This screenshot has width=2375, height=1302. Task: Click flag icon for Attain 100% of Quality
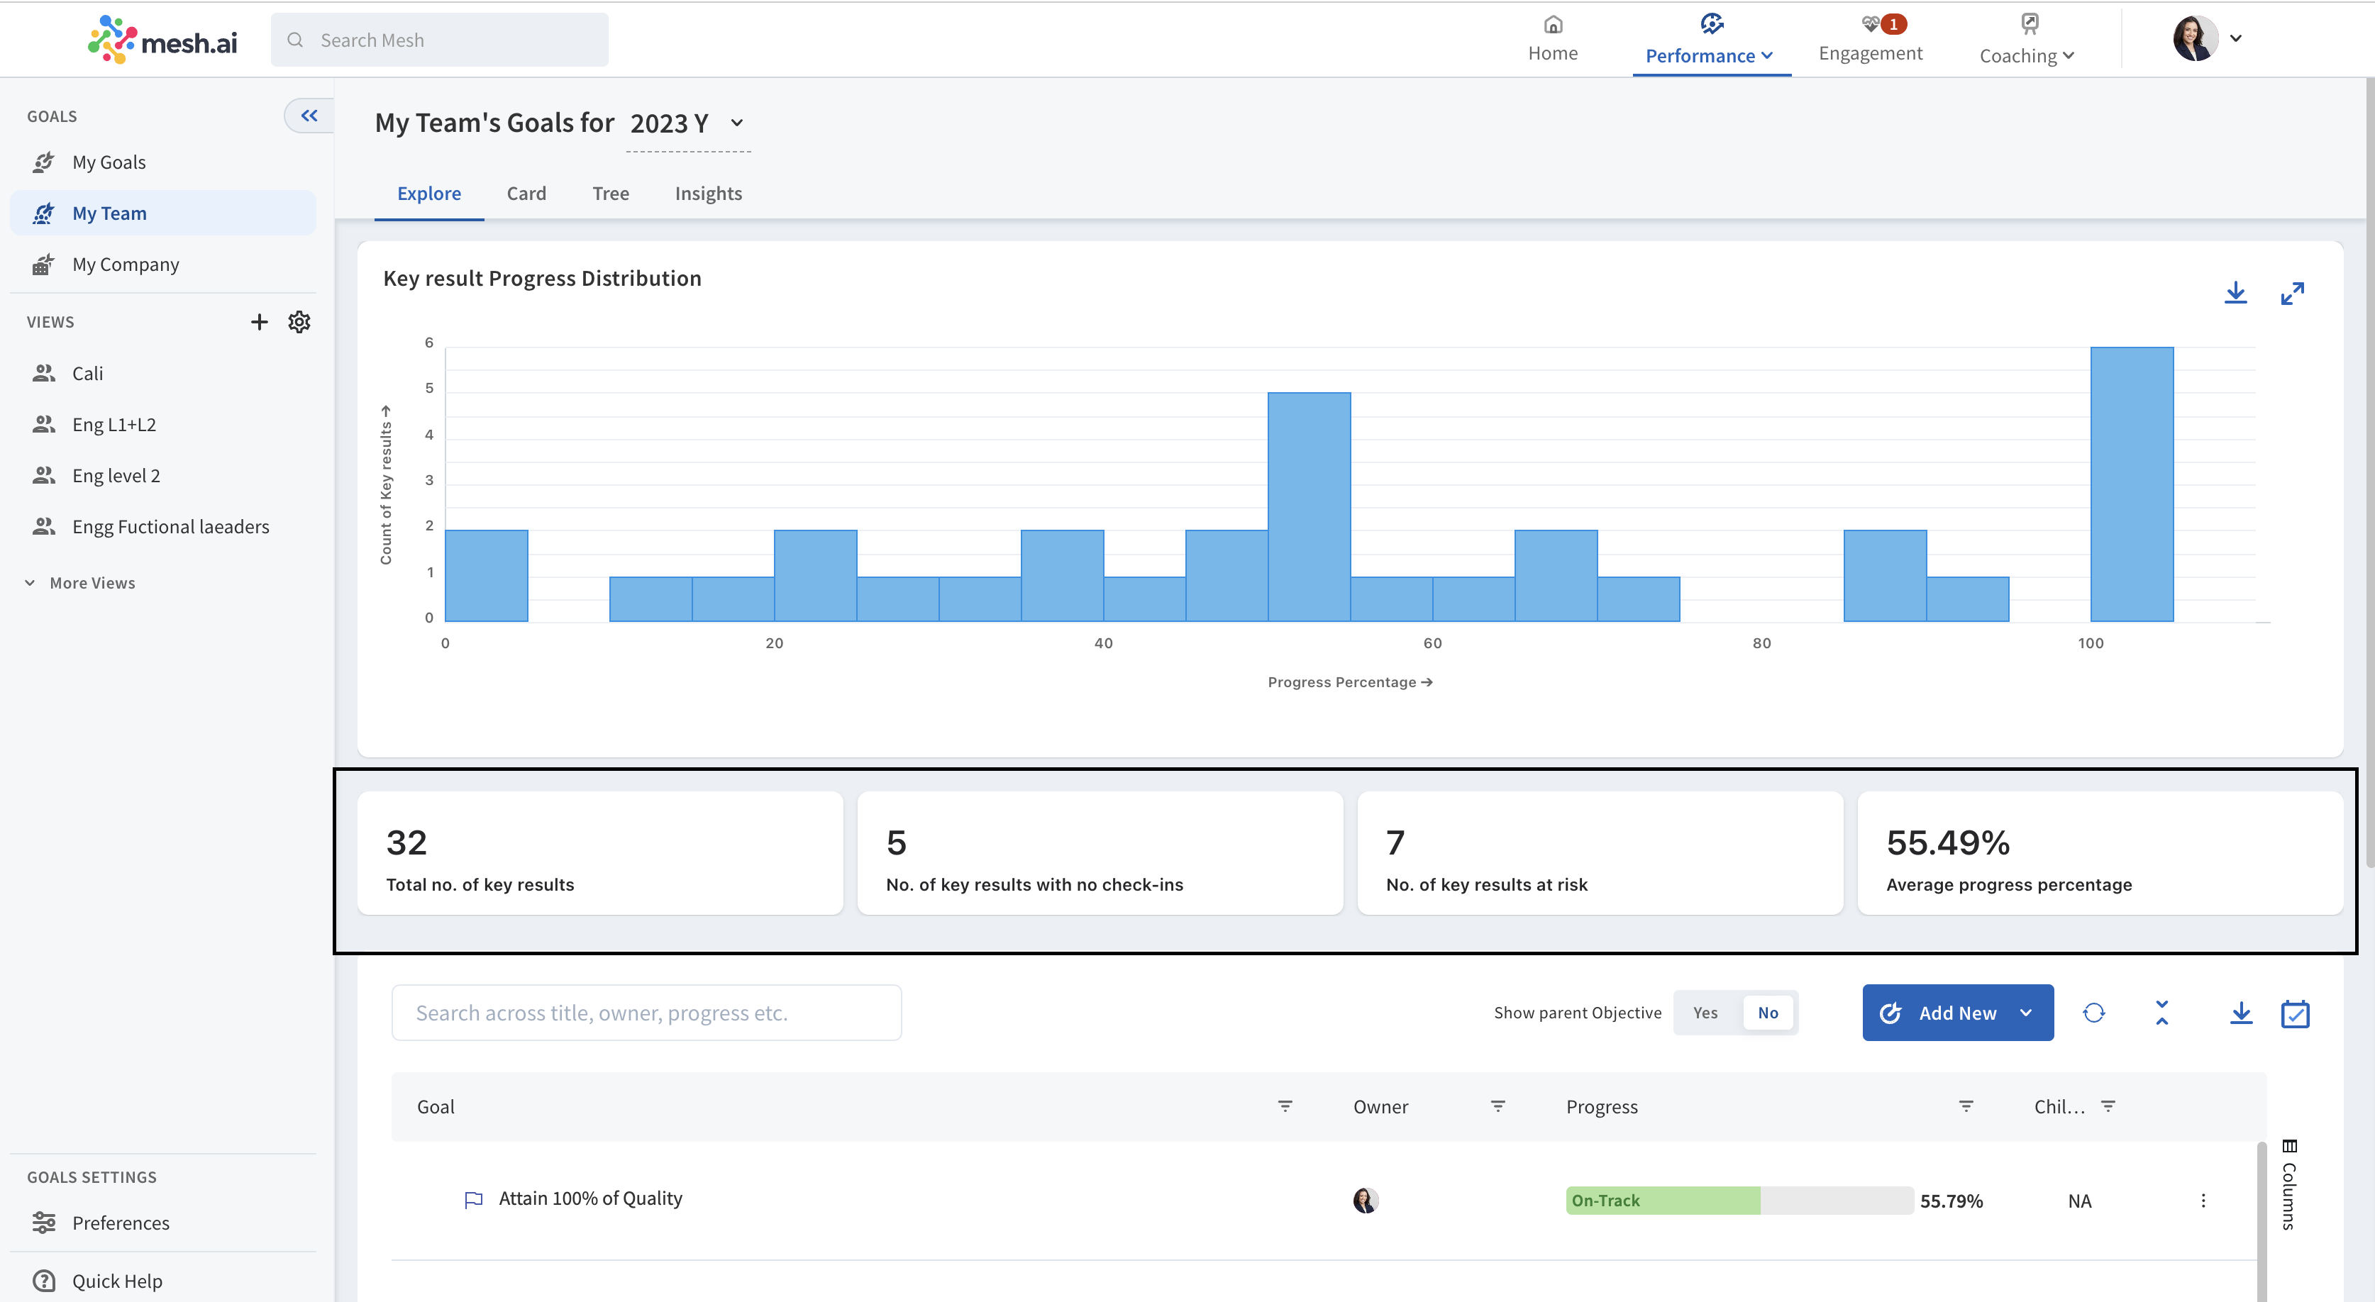pos(473,1200)
